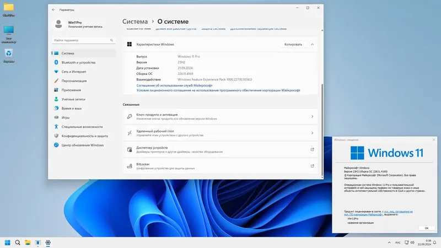Show hidden tray icons chevron

click(x=389, y=242)
